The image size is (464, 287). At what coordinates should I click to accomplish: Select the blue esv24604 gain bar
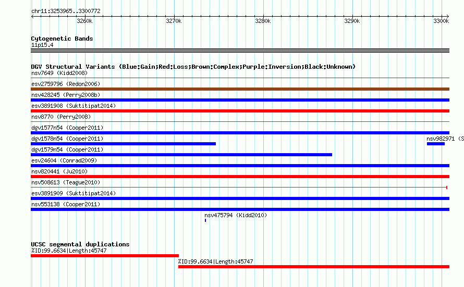click(x=240, y=166)
